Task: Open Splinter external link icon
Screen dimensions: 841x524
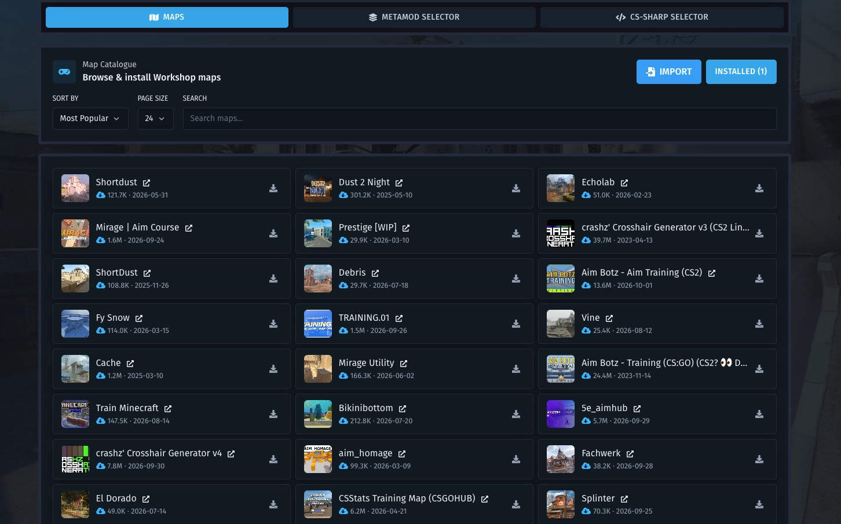Action: 624,499
